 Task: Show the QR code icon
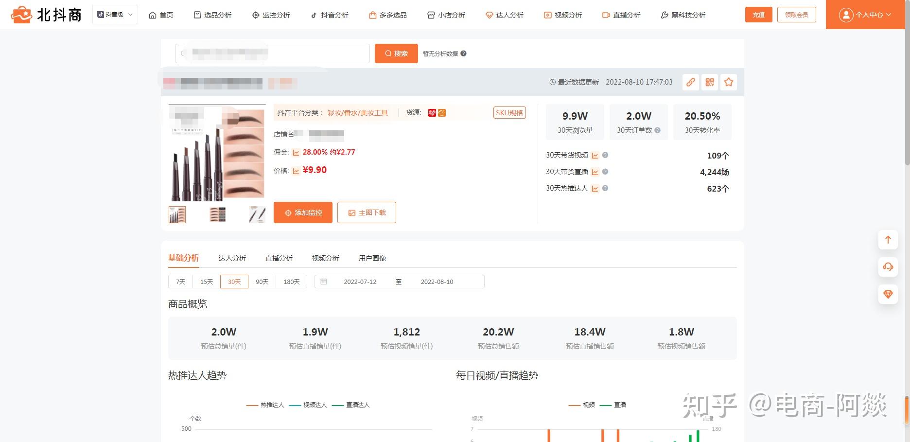709,82
